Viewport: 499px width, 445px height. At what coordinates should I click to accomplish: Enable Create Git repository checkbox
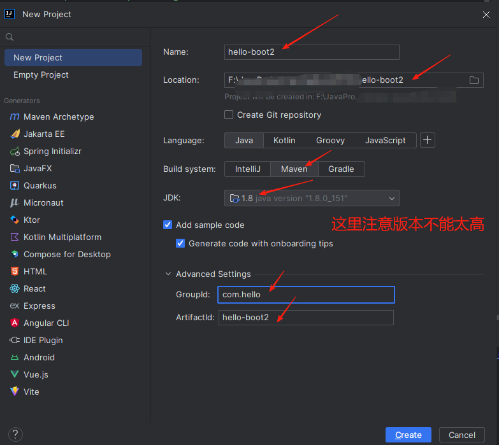229,115
